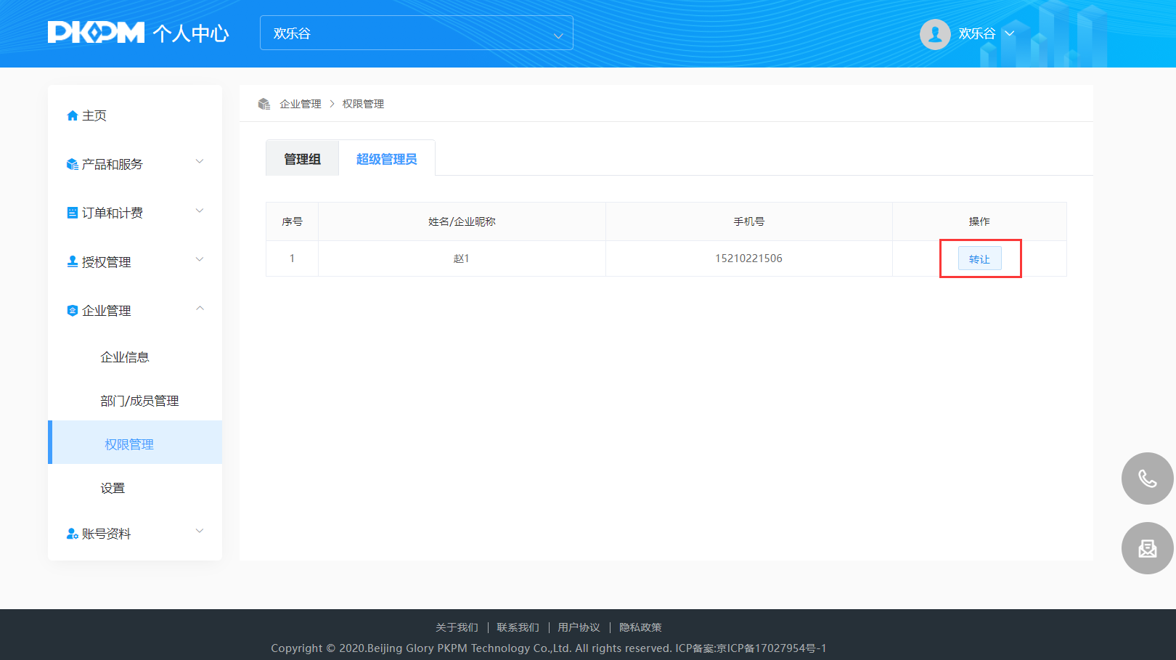The height and width of the screenshot is (660, 1176).
Task: Open the mail message floating button
Action: pyautogui.click(x=1147, y=548)
